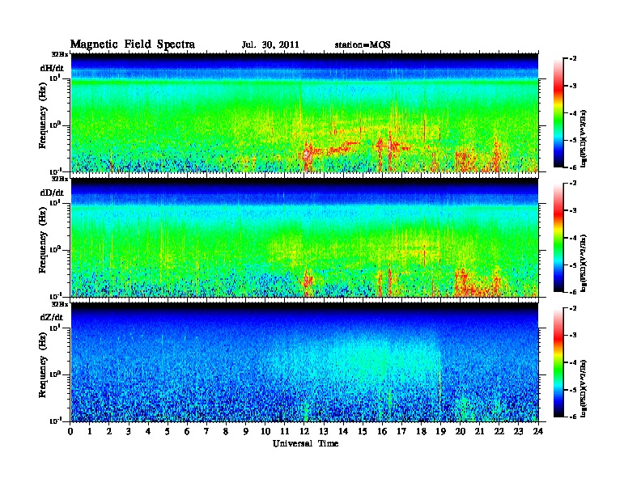Click the -4 value on dD/dt color bar
Viewport: 641px width, 495px height.
tap(573, 238)
